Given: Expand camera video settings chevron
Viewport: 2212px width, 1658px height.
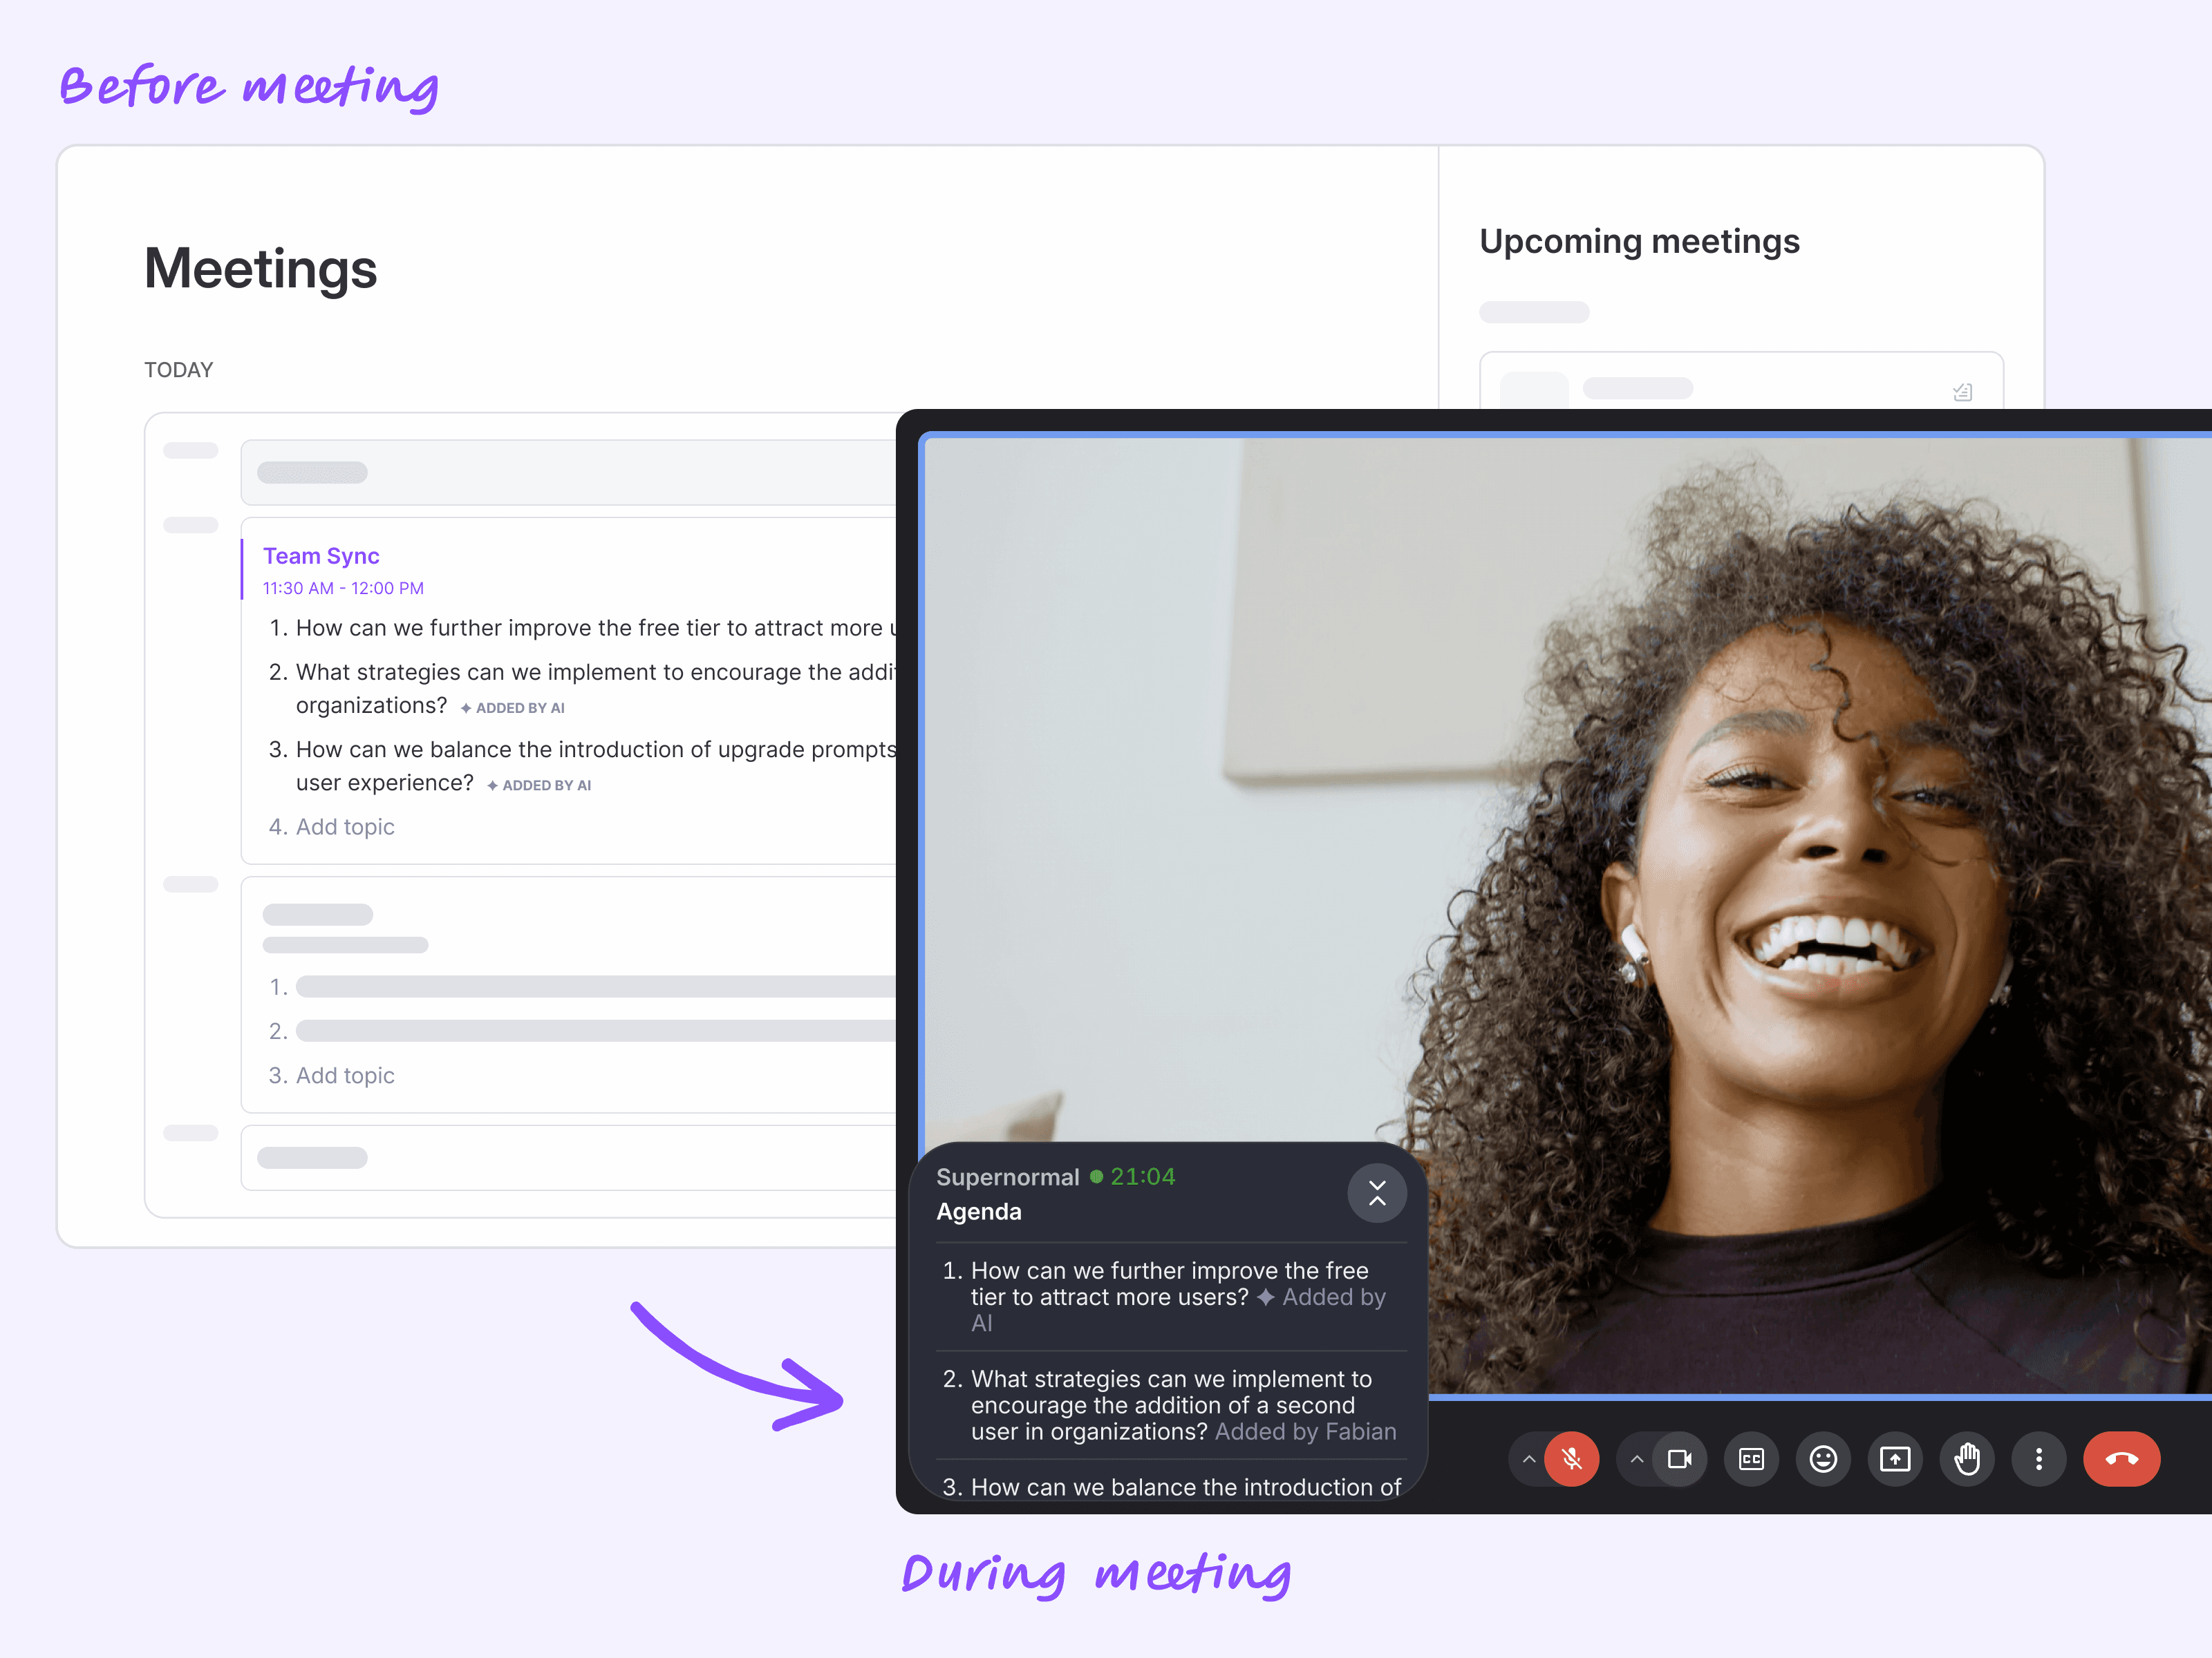Looking at the screenshot, I should [1636, 1459].
